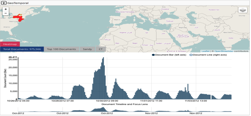Click the 26,411 maximum value label

(13, 57)
